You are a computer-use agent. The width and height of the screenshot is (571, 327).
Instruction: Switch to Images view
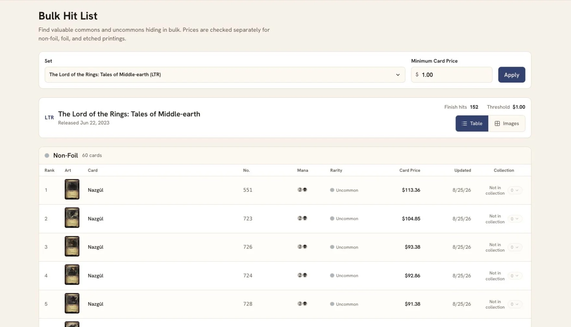click(x=507, y=123)
